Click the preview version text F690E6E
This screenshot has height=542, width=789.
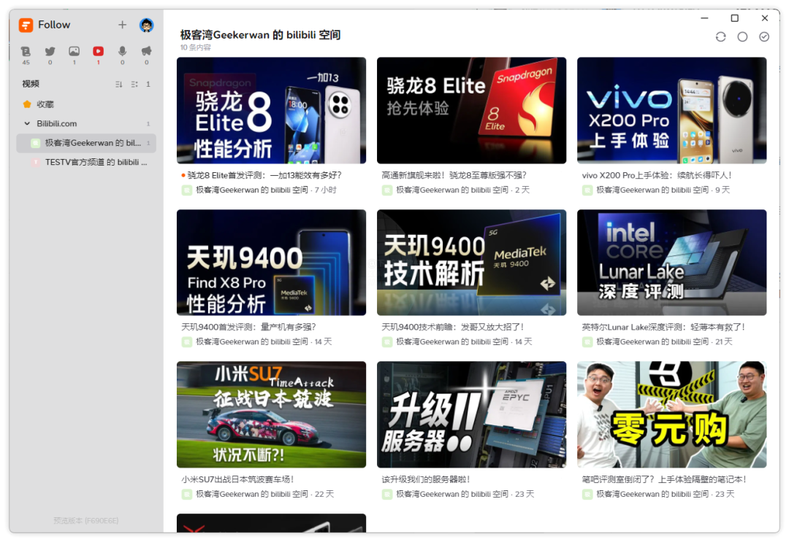(x=86, y=520)
